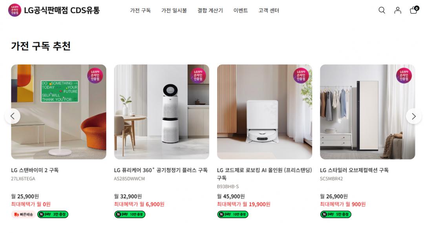Open the 이벤트 menu item

click(241, 11)
